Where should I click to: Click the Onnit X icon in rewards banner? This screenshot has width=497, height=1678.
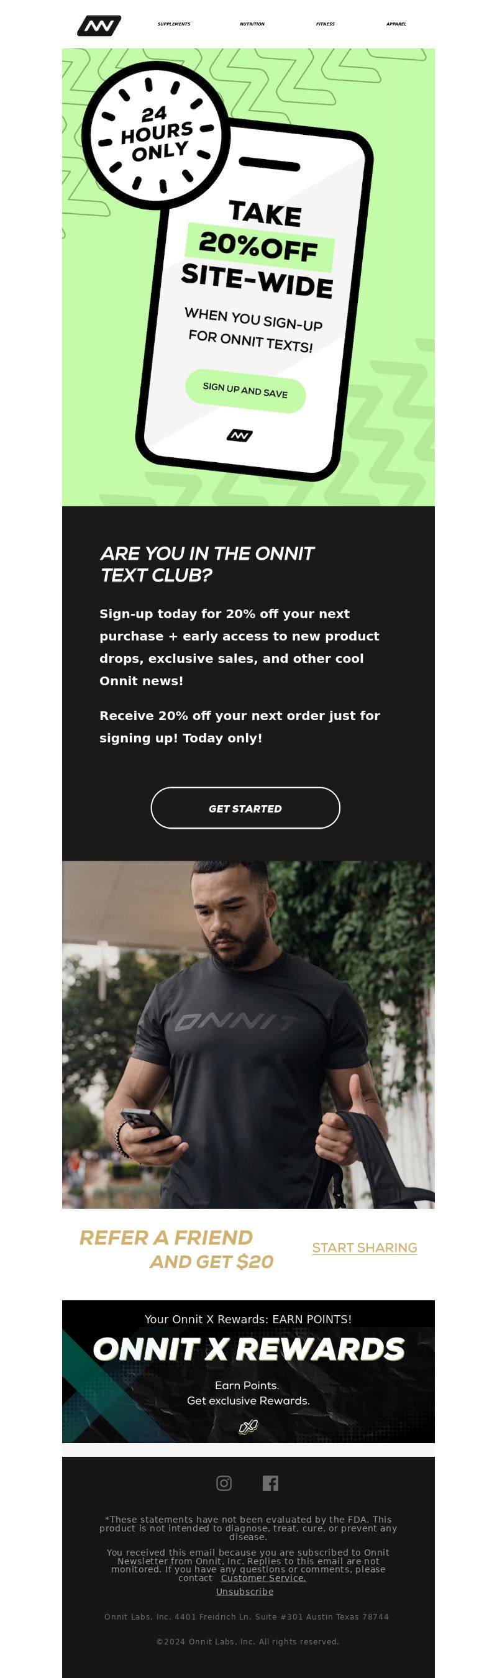tap(248, 1427)
